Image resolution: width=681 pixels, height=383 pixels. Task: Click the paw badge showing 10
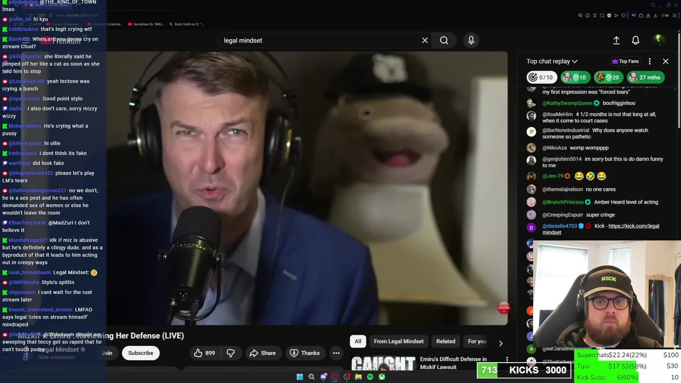tap(576, 78)
